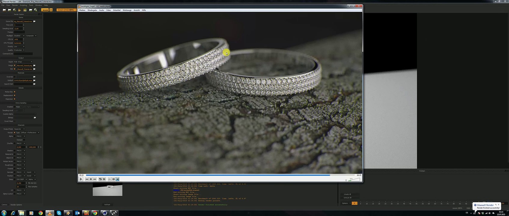Open VLC extended settings
Viewport: 509px width, 216px height.
(x=104, y=179)
